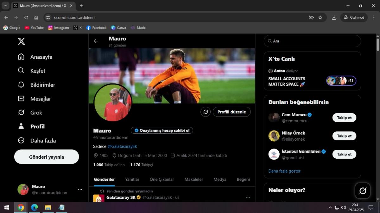Switch to the Yanıtlar tab
This screenshot has height=213, width=380.
132,179
